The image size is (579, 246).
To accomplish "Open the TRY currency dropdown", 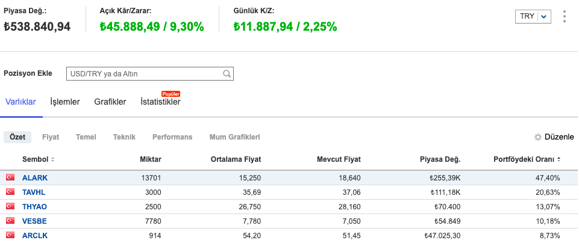I will (x=533, y=17).
